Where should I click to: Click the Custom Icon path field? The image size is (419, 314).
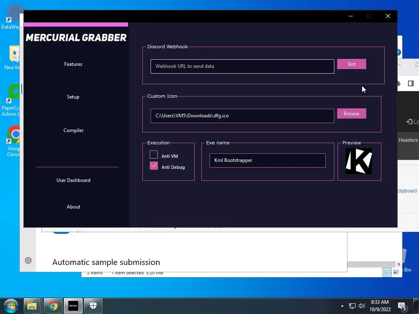[242, 116]
